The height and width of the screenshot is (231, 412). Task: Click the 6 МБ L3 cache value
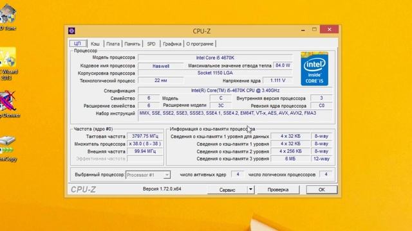(290, 158)
